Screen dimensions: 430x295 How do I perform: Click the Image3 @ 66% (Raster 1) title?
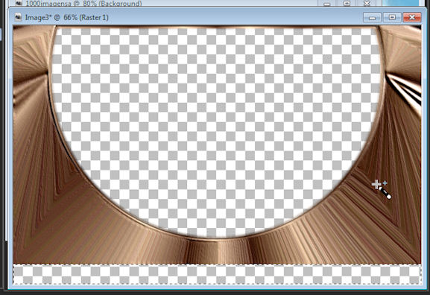(66, 18)
